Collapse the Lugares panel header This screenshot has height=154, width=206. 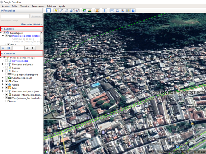pos(22,29)
